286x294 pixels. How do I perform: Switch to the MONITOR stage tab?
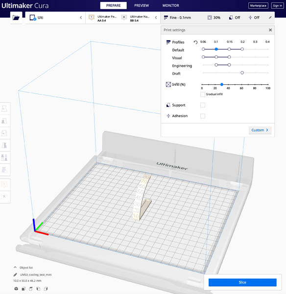pos(171,5)
